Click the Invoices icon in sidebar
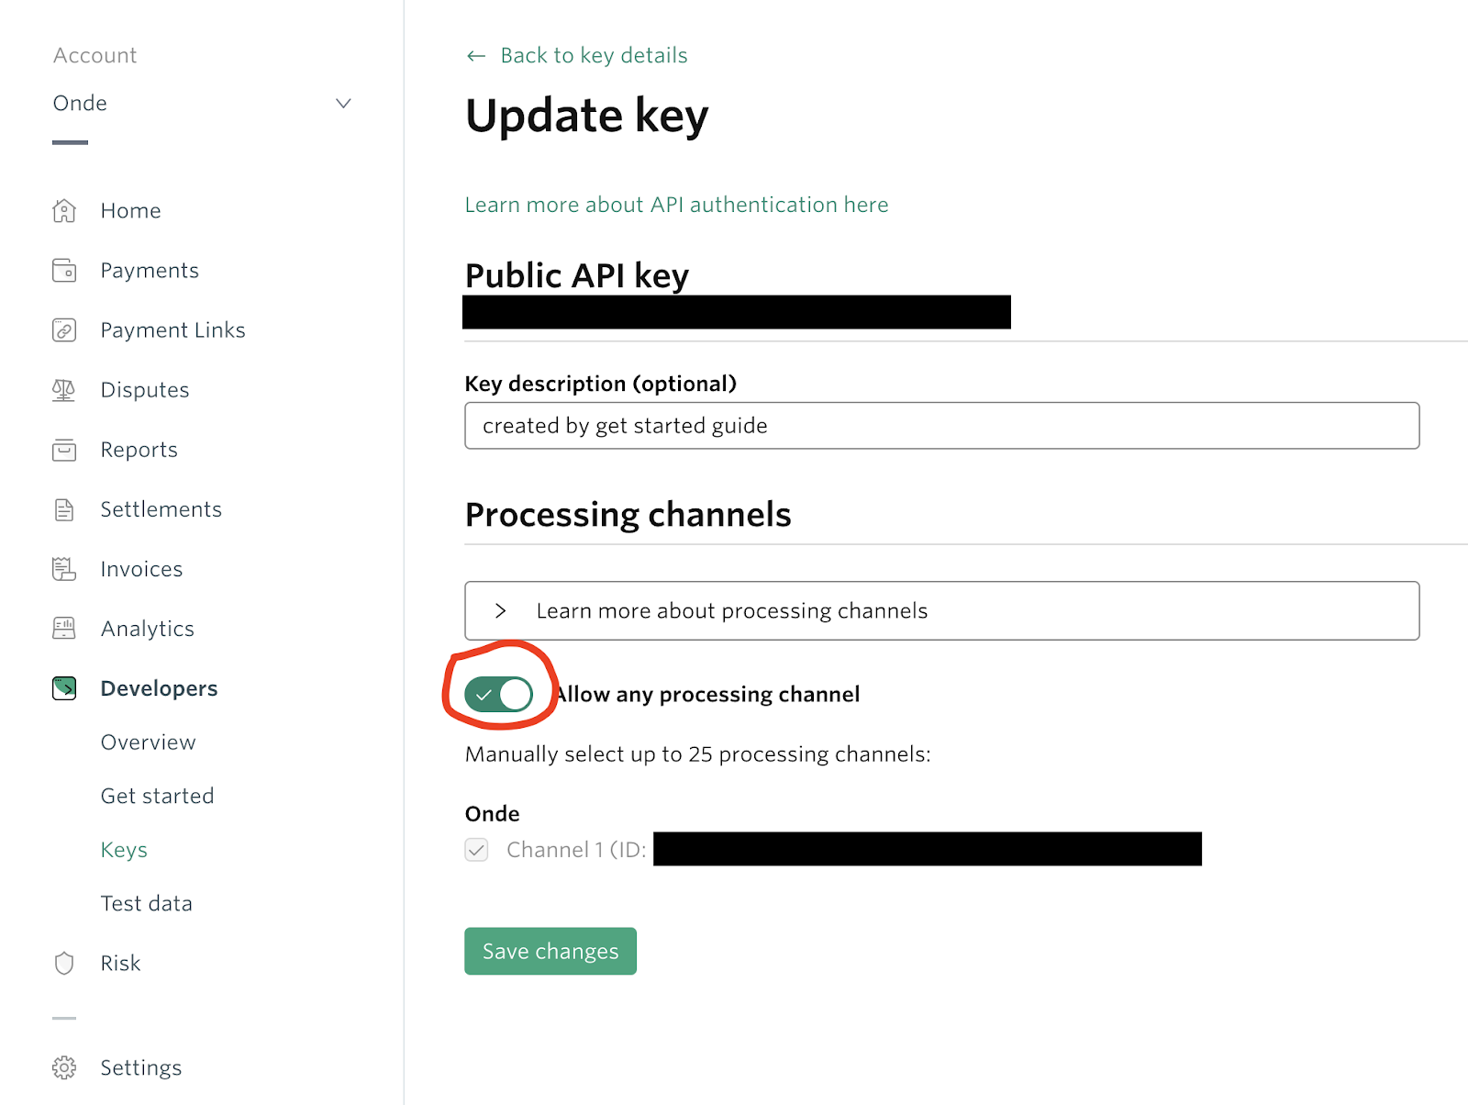Screen dimensions: 1468x1105 [x=64, y=569]
